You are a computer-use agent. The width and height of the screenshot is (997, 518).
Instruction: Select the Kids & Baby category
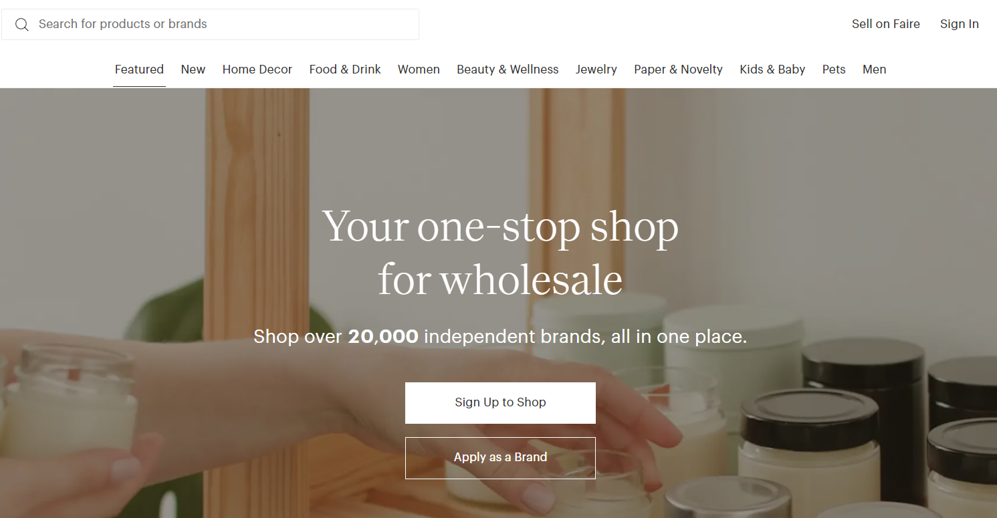click(x=772, y=70)
